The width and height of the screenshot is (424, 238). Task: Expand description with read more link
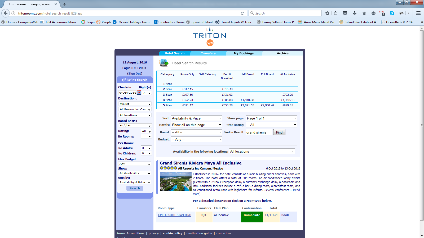pyautogui.click(x=297, y=190)
